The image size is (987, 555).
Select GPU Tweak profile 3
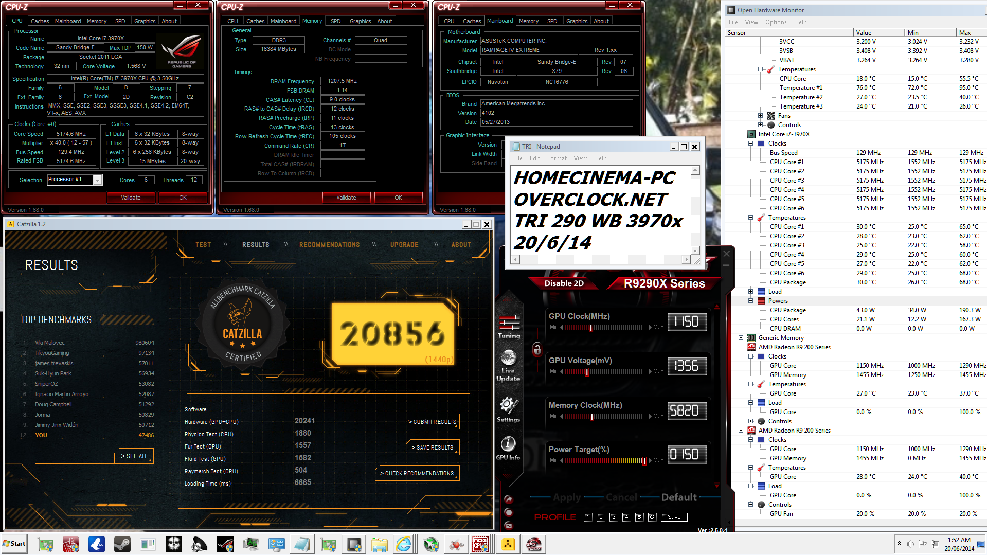pyautogui.click(x=614, y=517)
